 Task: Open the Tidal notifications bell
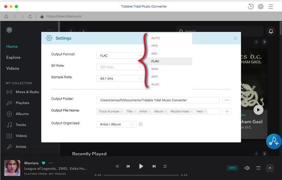click(271, 31)
